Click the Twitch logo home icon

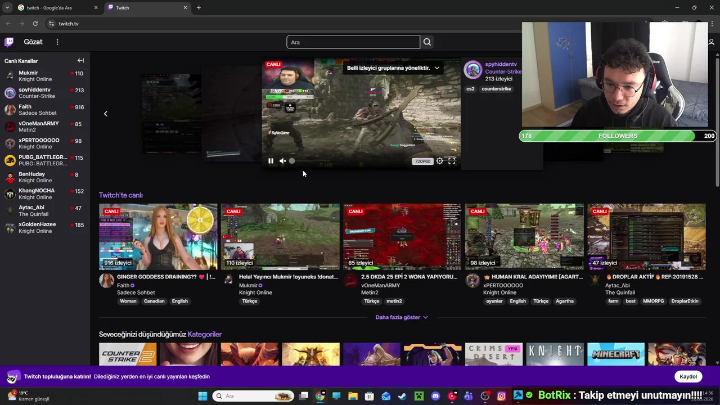(9, 42)
